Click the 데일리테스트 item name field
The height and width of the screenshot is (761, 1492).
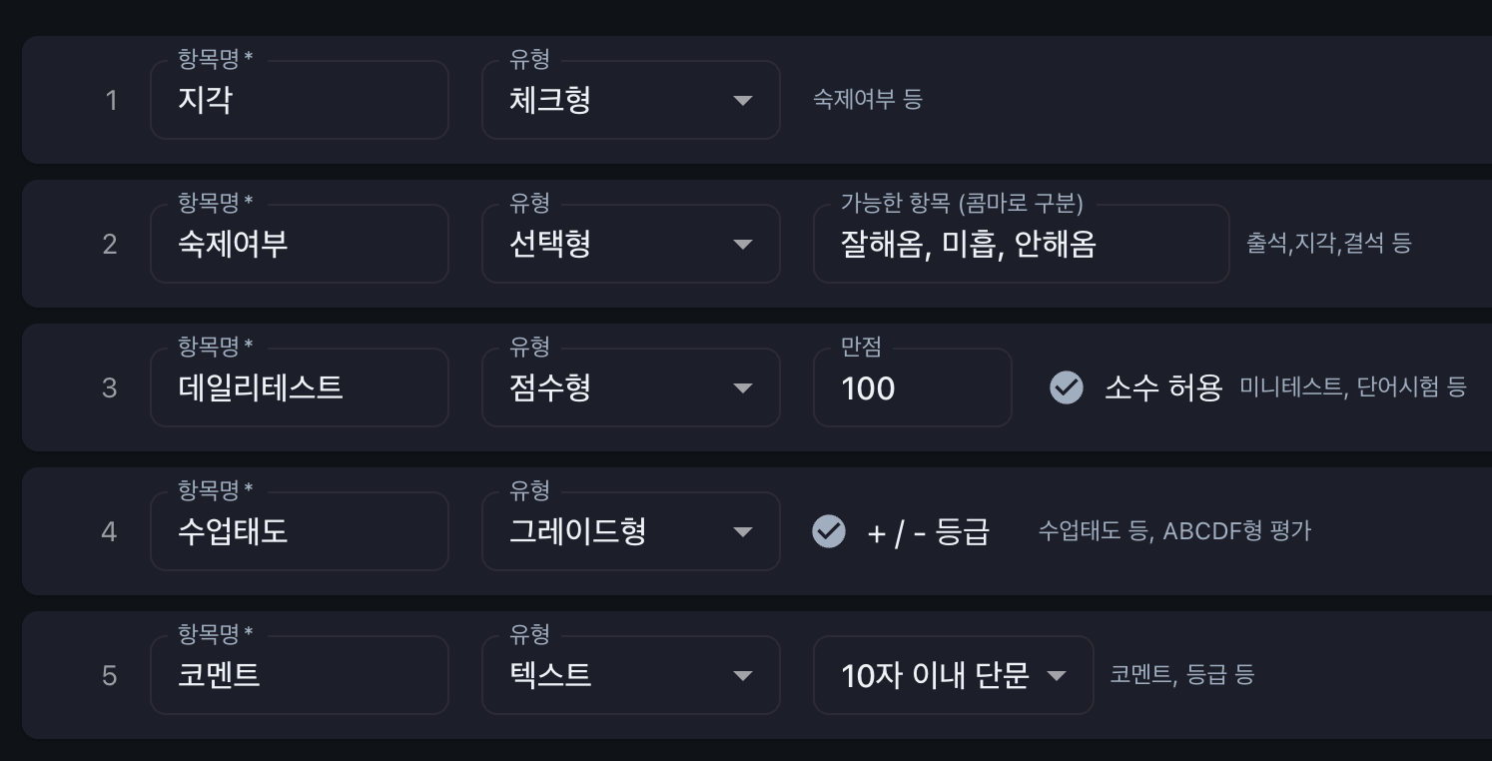click(x=299, y=388)
